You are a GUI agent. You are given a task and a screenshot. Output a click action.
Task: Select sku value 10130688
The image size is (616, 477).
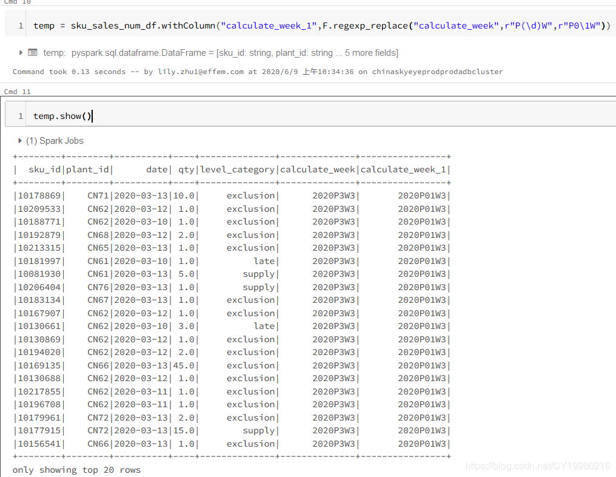(39, 378)
